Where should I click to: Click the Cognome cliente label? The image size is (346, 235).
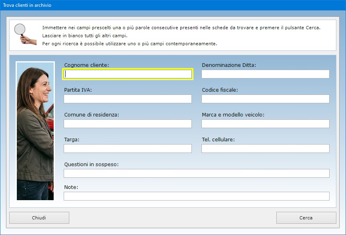pos(86,65)
